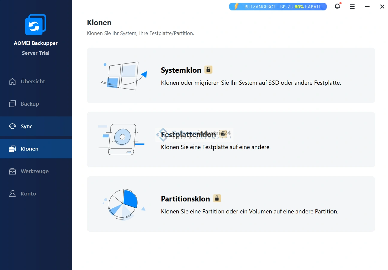Click the Sync arrows icon in sidebar

click(x=12, y=126)
